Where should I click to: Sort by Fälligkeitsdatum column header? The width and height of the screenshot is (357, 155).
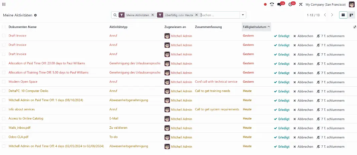pyautogui.click(x=256, y=27)
